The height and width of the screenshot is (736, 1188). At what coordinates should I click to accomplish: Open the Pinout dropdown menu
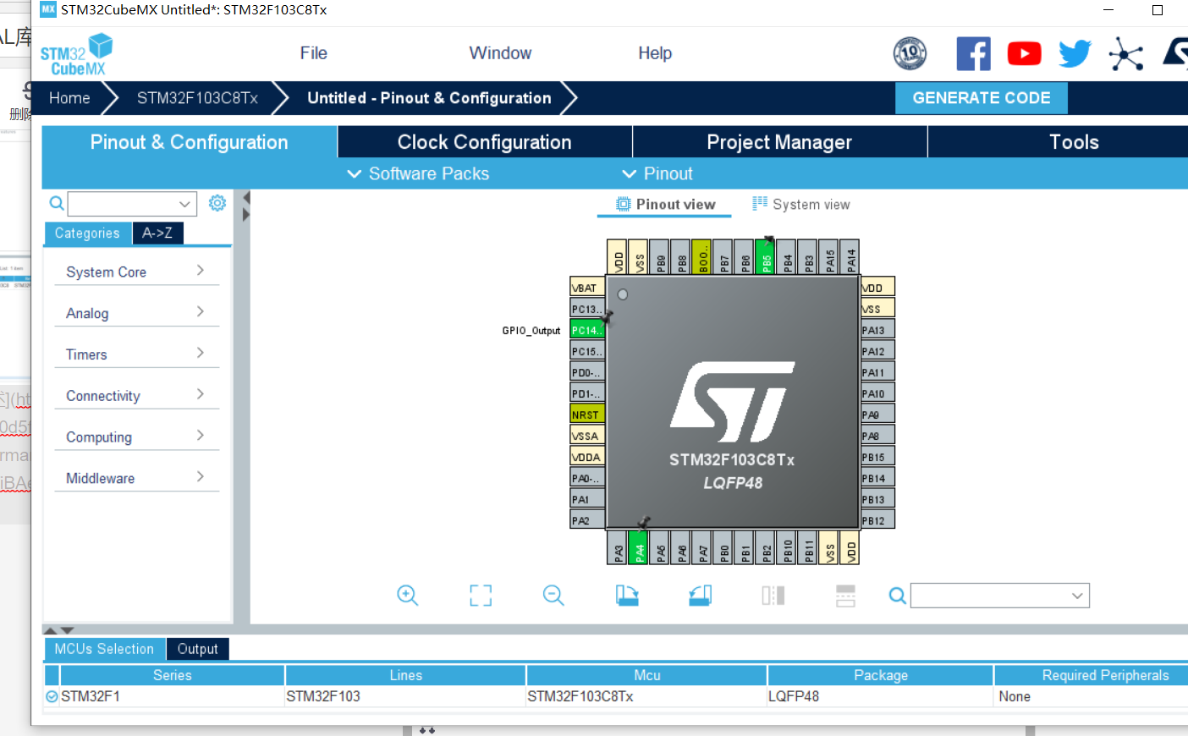[x=657, y=173]
